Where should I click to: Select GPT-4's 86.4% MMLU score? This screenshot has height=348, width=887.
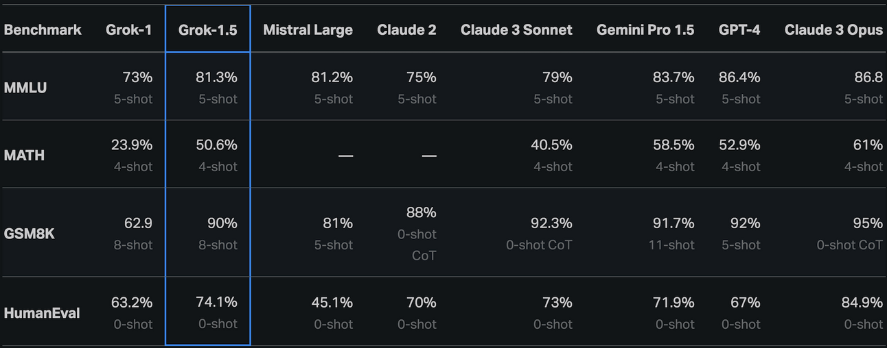tap(739, 77)
